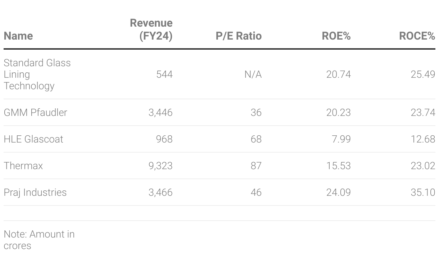The image size is (439, 262).
Task: Click the ROE% column header
Action: click(x=336, y=36)
